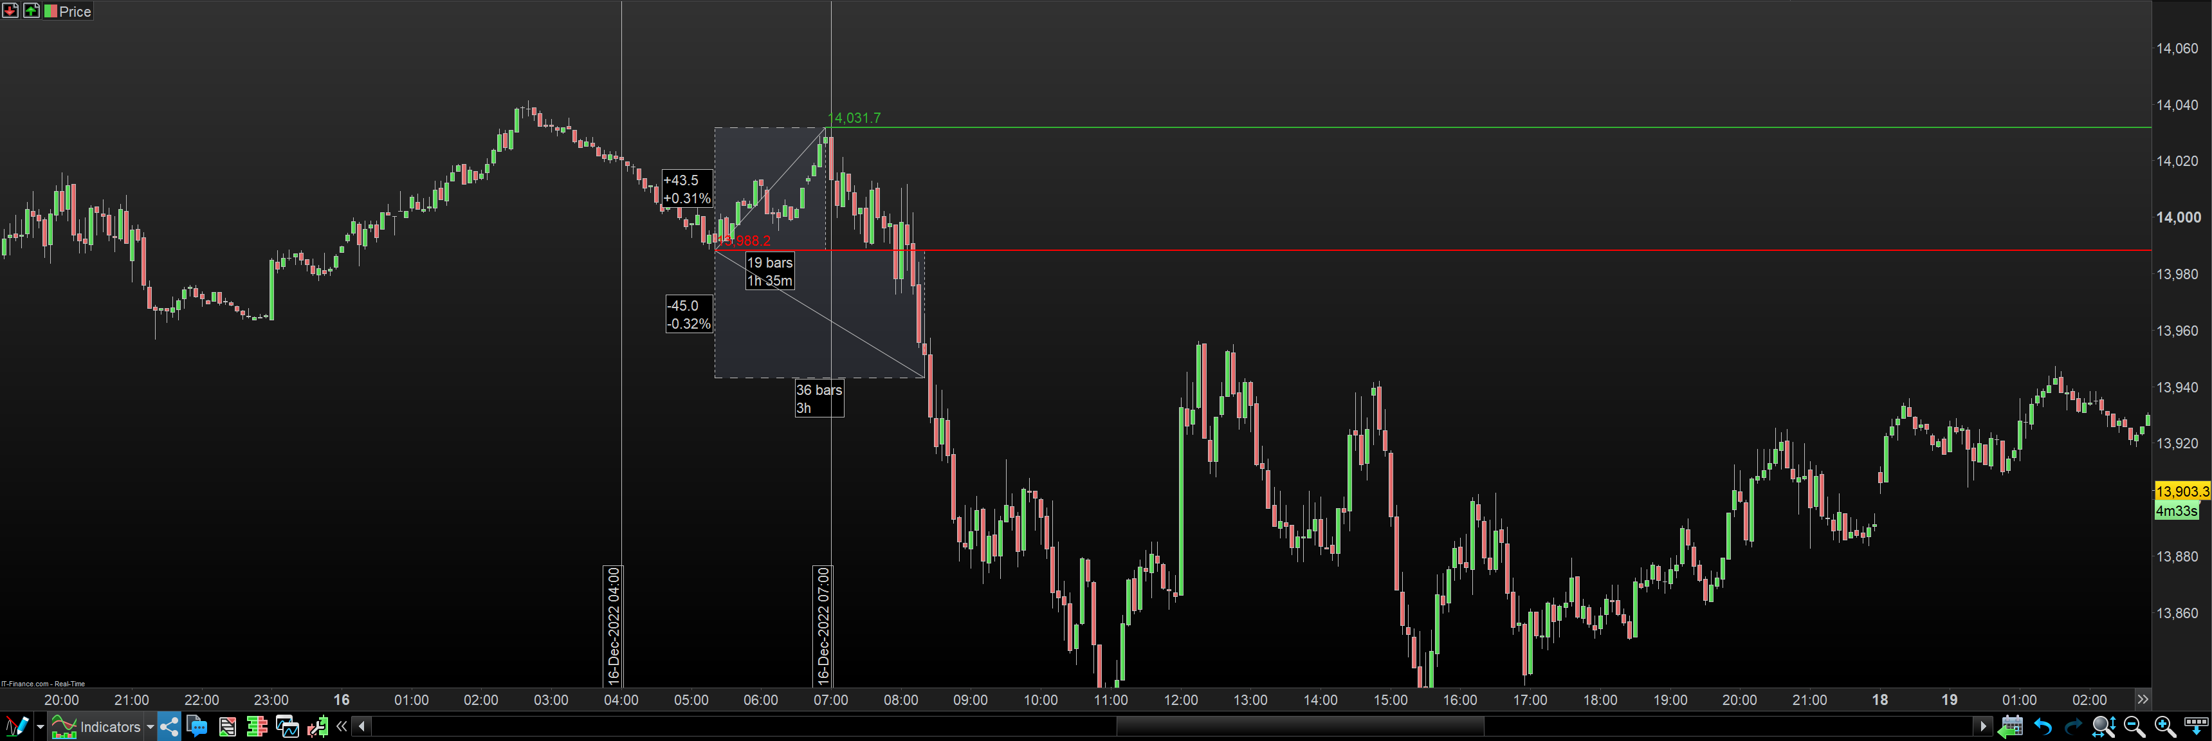Screen dimensions: 2212x741
Task: Click the zoom in magnifier
Action: [2164, 726]
